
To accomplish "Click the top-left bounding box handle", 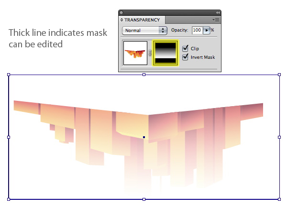I will [9, 75].
